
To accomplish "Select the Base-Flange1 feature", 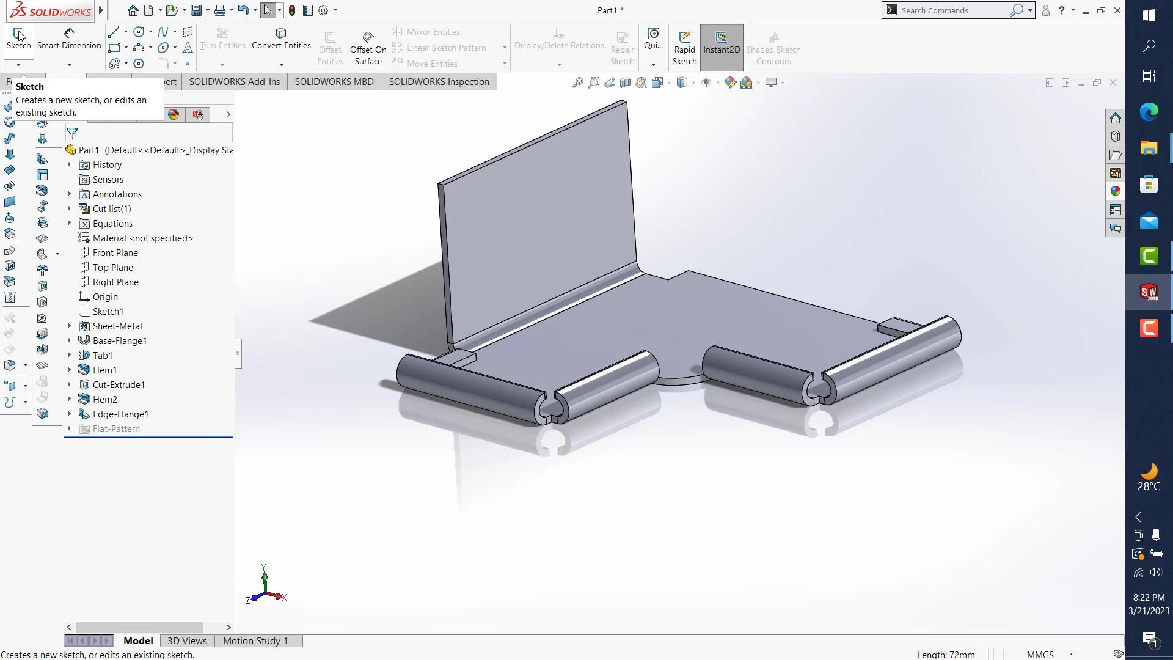I will click(120, 340).
